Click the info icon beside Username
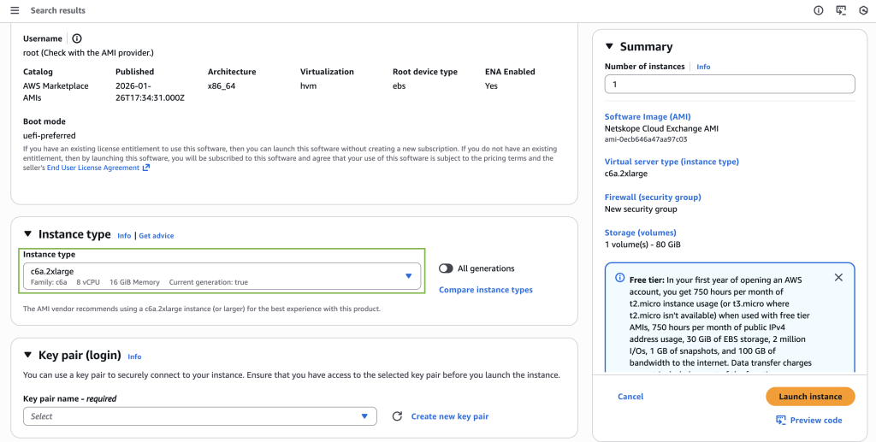 pyautogui.click(x=77, y=38)
